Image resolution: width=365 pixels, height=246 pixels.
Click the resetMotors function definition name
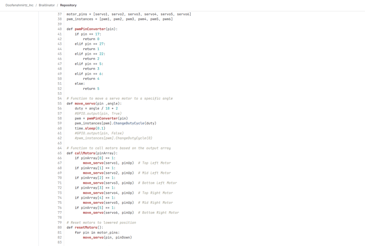coord(87,228)
